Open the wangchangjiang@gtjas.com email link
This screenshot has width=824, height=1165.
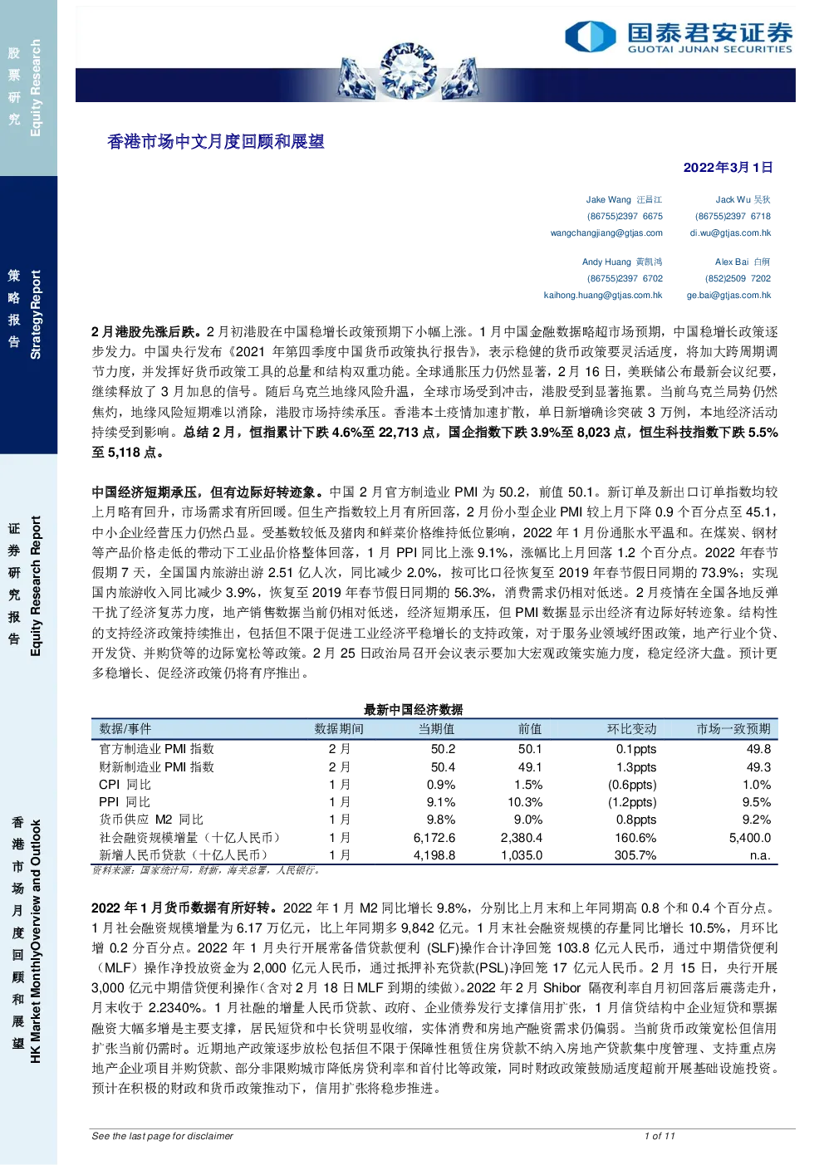click(x=606, y=233)
